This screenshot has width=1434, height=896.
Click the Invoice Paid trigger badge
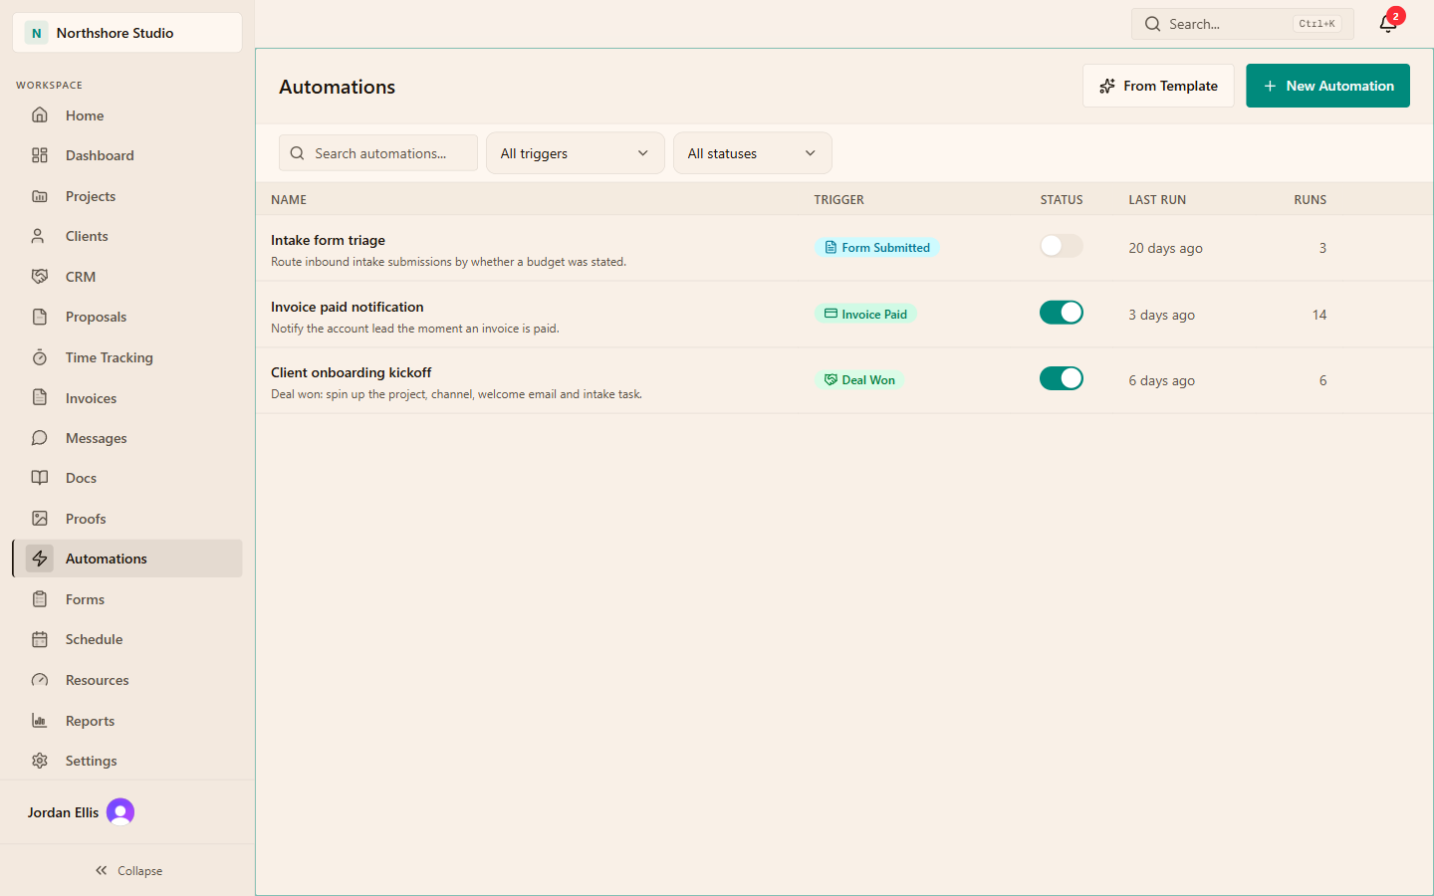coord(865,315)
